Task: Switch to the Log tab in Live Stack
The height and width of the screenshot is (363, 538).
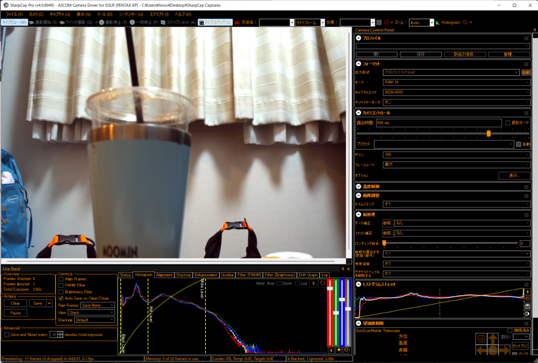Action: 325,275
